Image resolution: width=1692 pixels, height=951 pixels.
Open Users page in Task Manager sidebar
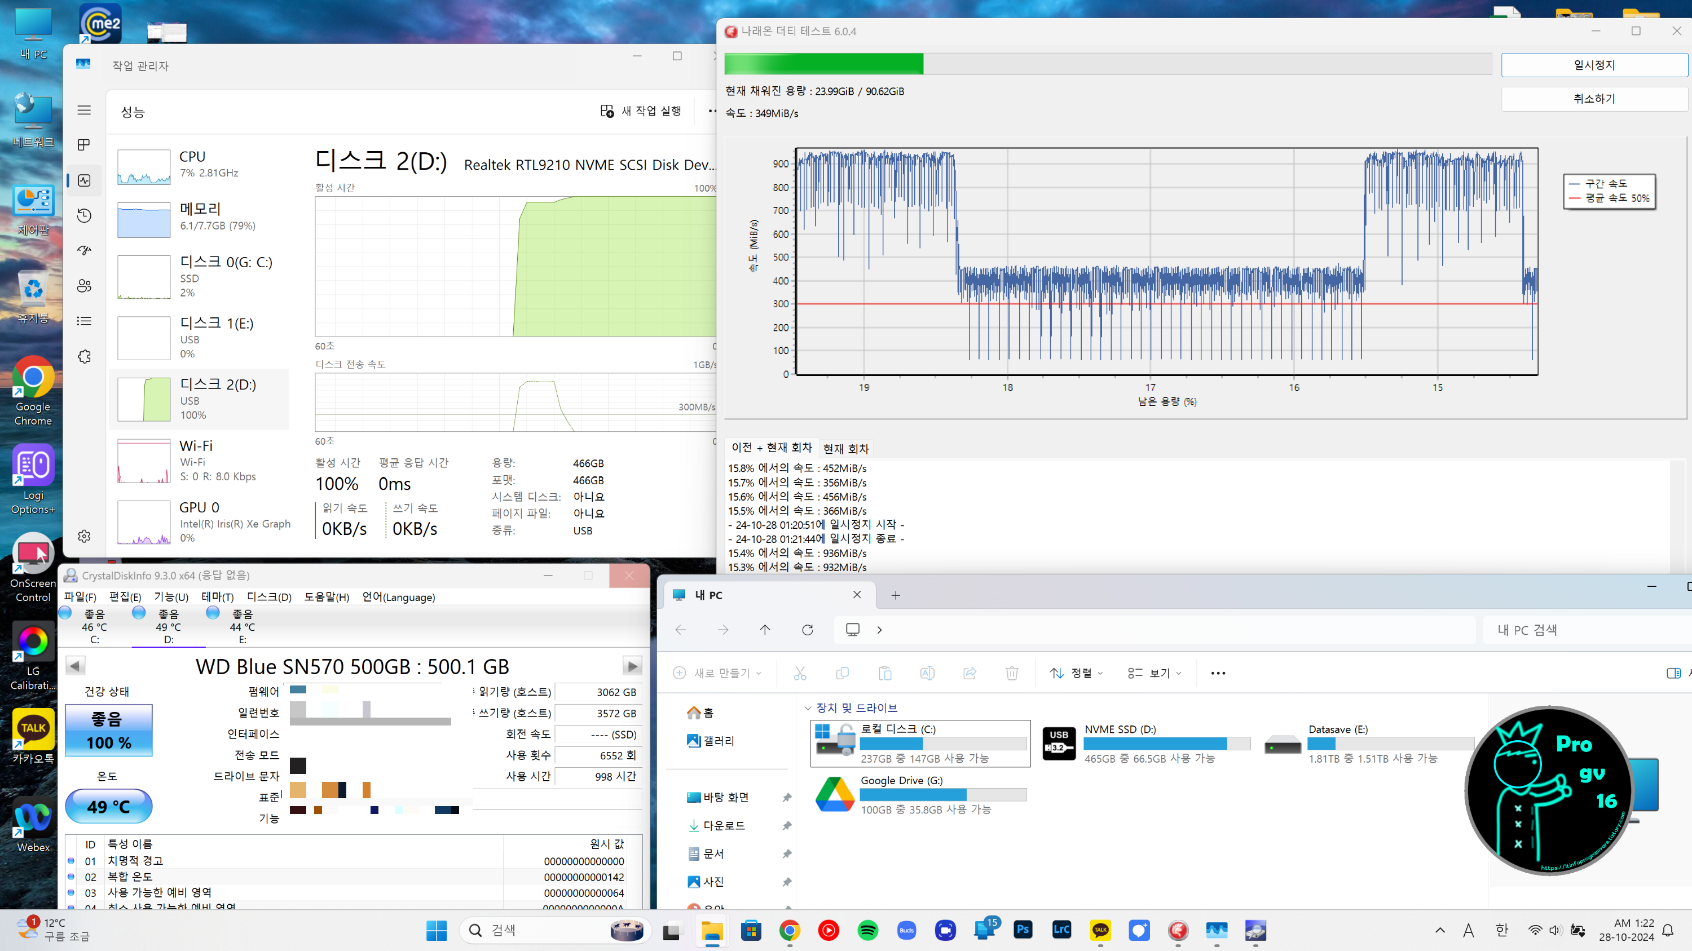click(x=84, y=285)
